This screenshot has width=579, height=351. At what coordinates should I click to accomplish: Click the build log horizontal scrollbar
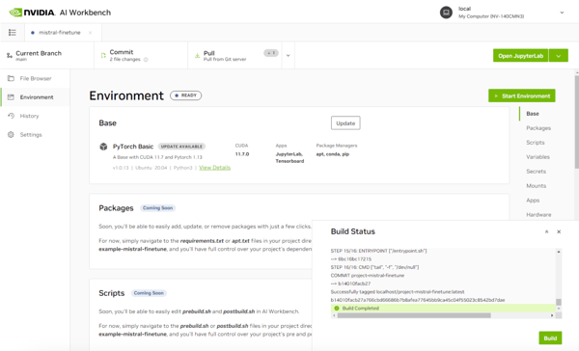pos(414,315)
